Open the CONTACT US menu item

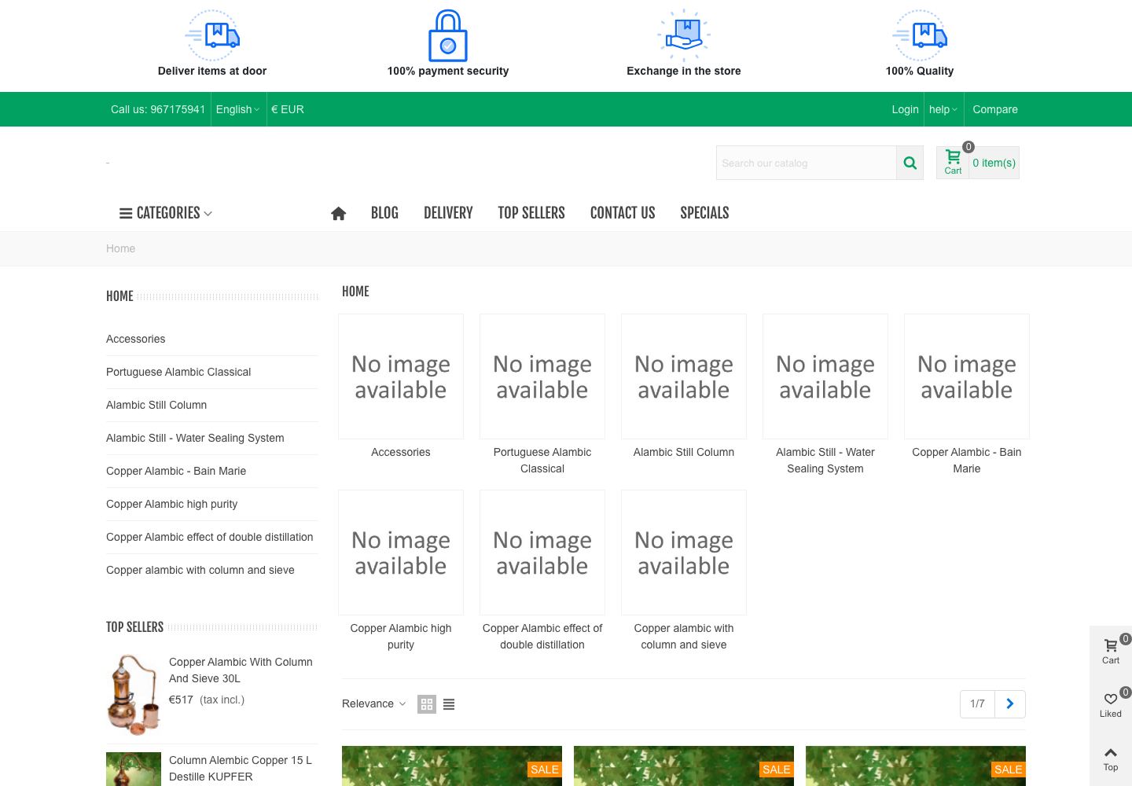(623, 213)
